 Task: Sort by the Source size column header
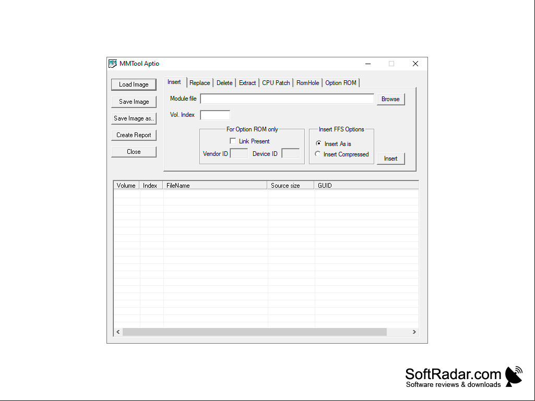(291, 186)
